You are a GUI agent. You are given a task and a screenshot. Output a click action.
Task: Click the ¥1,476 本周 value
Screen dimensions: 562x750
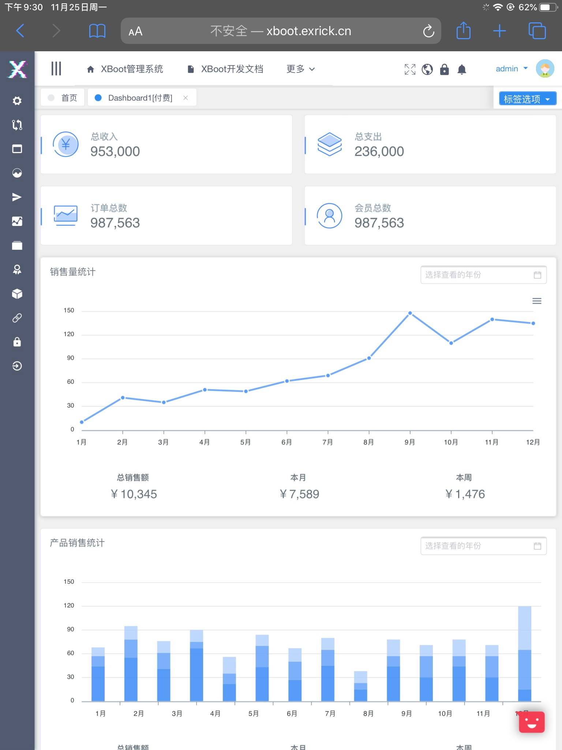click(x=465, y=494)
